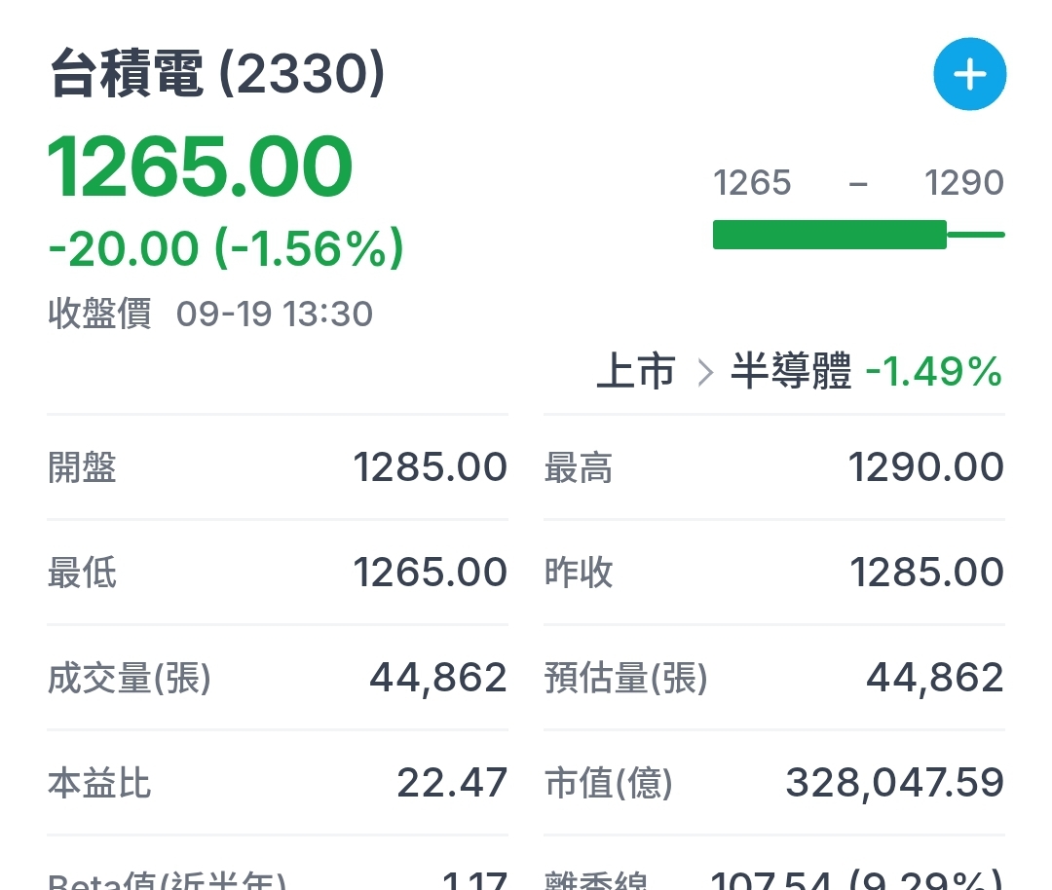The image size is (1052, 890).
Task: Select the 最高 1290.00 row
Action: coord(773,468)
